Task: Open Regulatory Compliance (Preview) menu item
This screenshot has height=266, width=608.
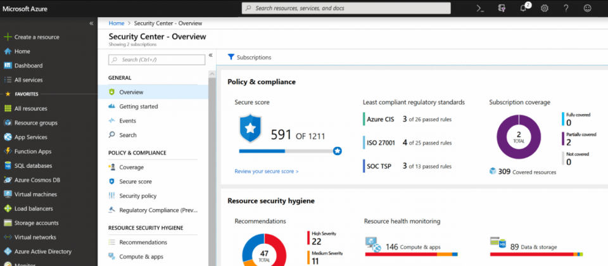Action: [x=158, y=210]
